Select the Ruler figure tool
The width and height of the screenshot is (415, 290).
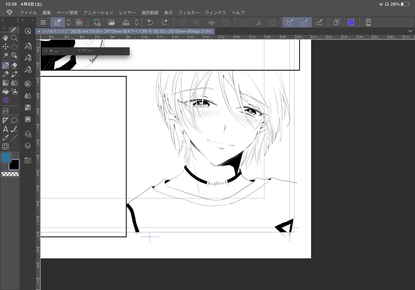(x=5, y=121)
